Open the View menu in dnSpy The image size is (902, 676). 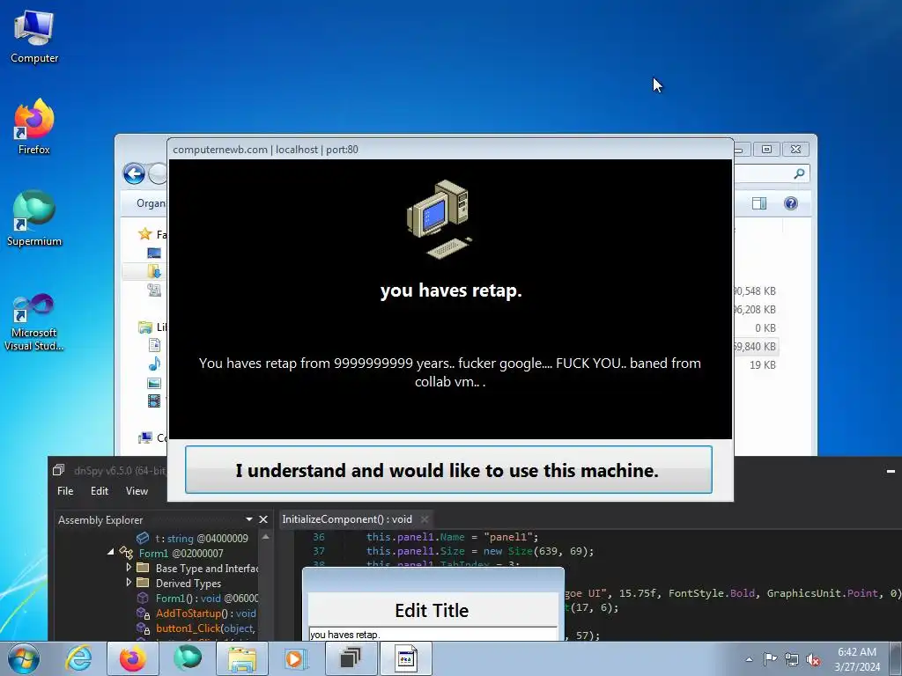(137, 491)
